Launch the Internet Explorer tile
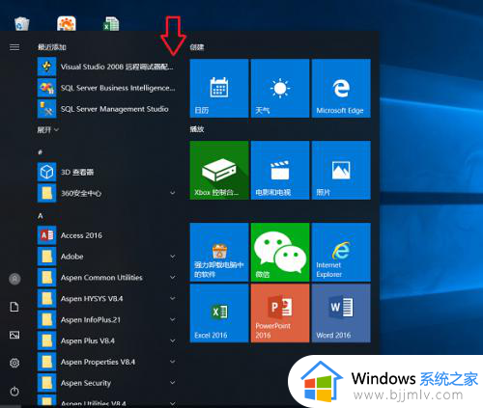483x408 pixels. tap(341, 252)
